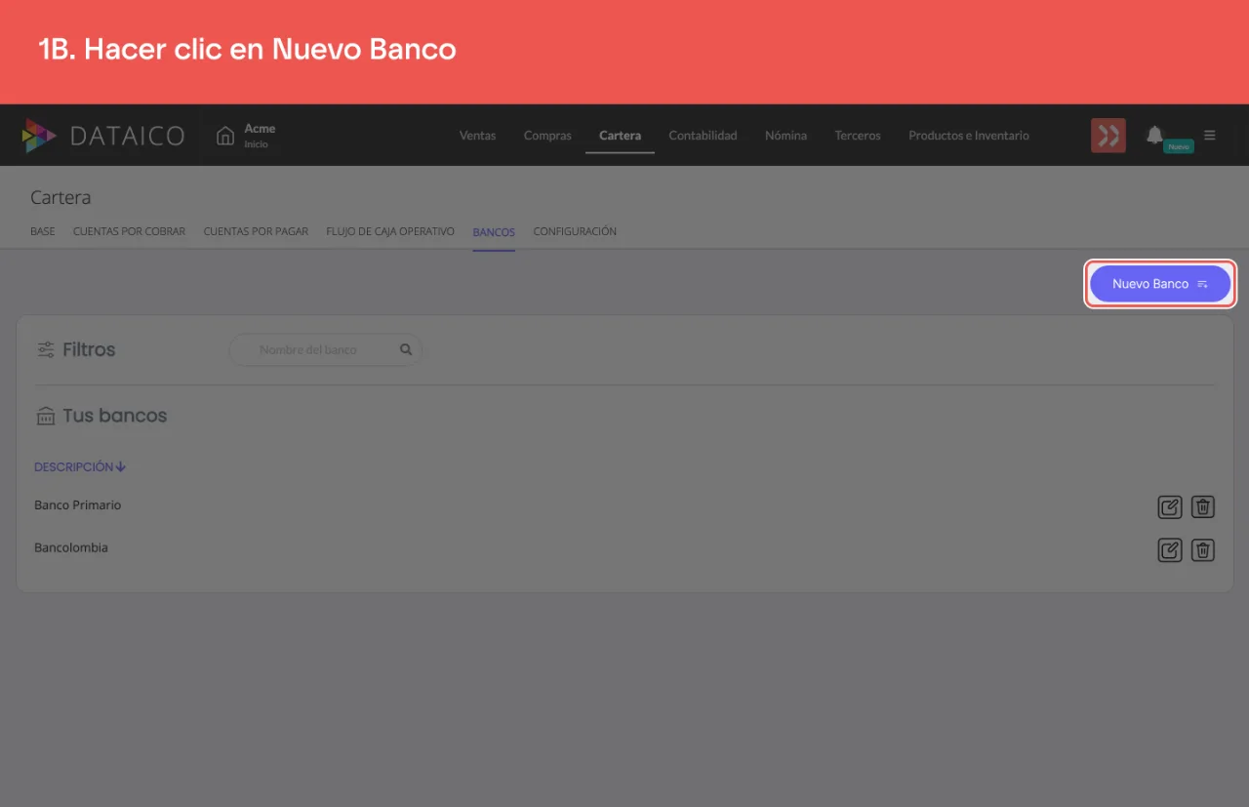Click the Tus bancos building icon
Image resolution: width=1249 pixels, height=807 pixels.
(x=46, y=416)
